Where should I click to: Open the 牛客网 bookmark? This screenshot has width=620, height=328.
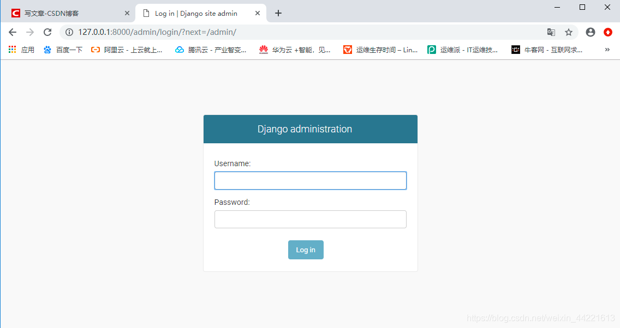[547, 50]
